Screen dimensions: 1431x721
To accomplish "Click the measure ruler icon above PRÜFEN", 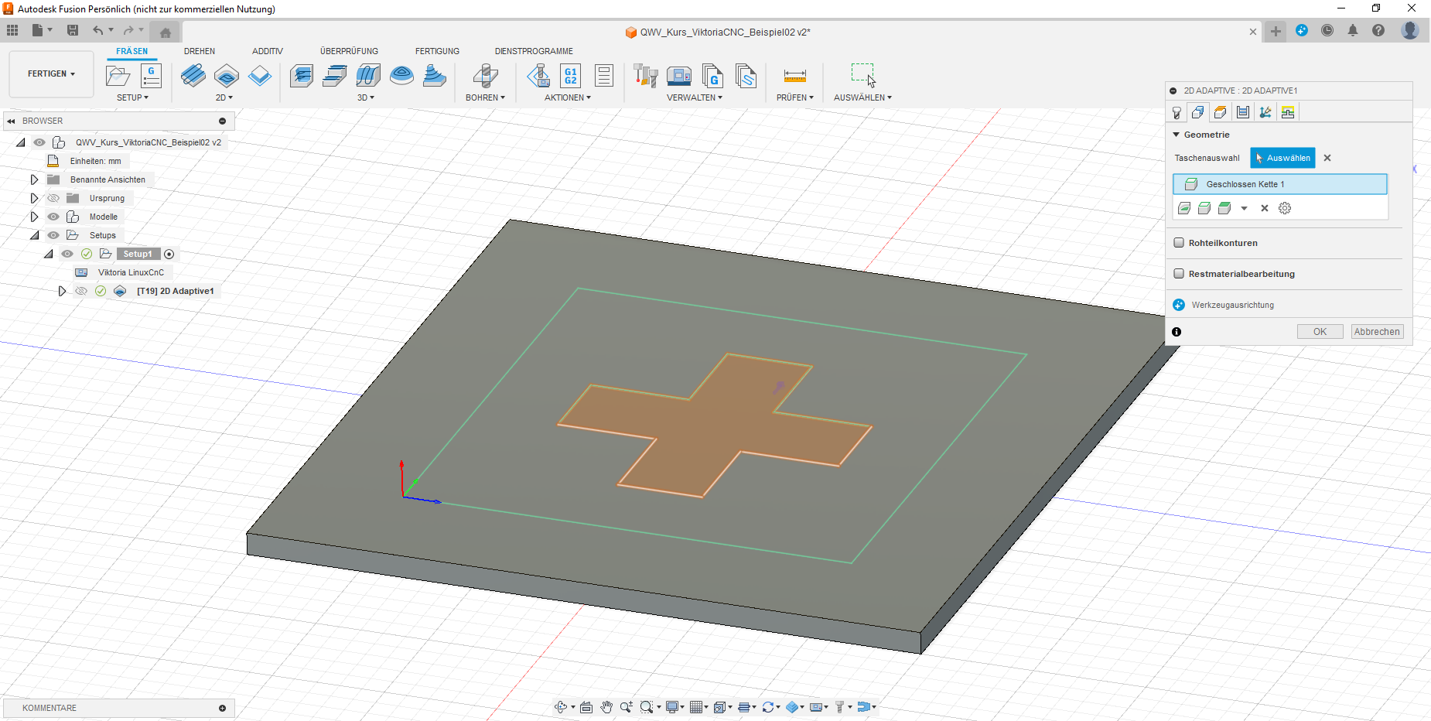I will click(x=794, y=76).
